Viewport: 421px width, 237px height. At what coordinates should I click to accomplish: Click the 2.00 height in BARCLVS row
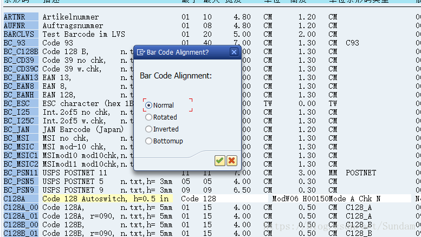(307, 34)
